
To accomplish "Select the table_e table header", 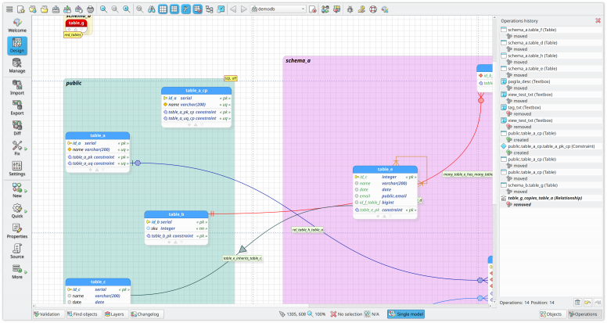I will [385, 169].
